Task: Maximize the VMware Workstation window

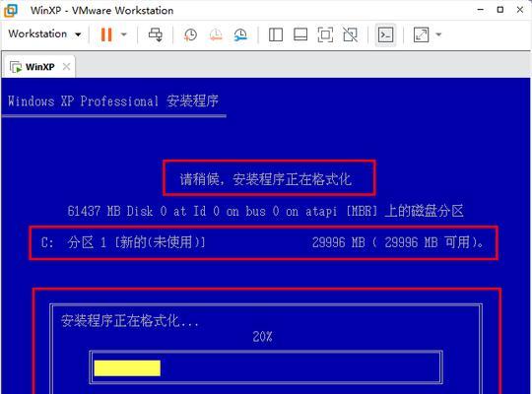Action: (500, 10)
